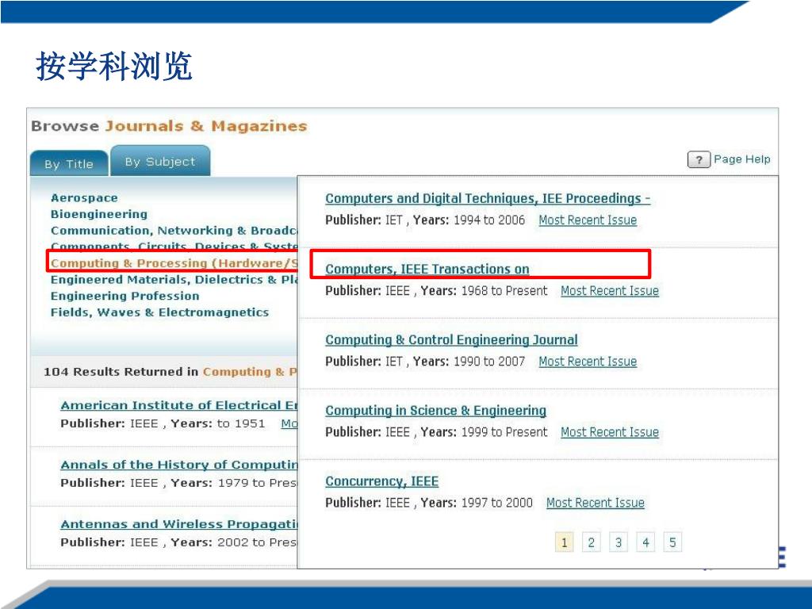Screen dimensions: 812x609
Task: Open Most Recent Issue for Computing & Control Engineering
Action: coord(588,362)
